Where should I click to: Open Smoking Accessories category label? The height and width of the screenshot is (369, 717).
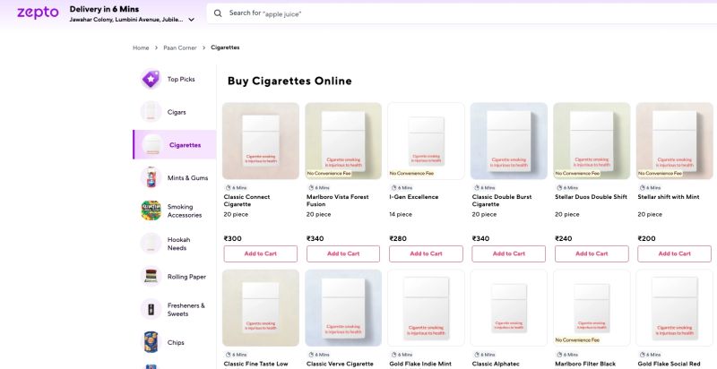pyautogui.click(x=185, y=210)
